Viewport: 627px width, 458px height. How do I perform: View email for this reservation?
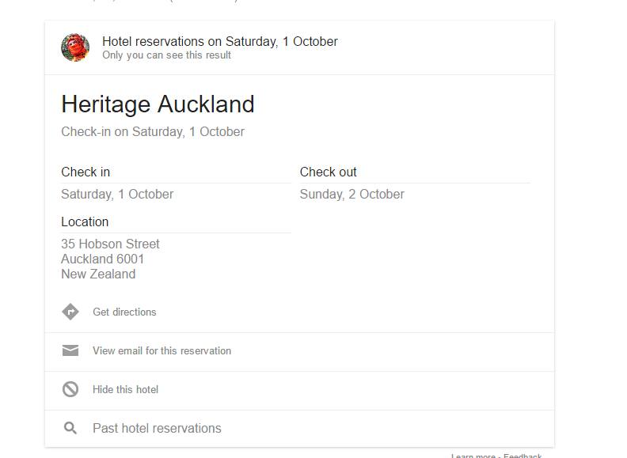[161, 350]
